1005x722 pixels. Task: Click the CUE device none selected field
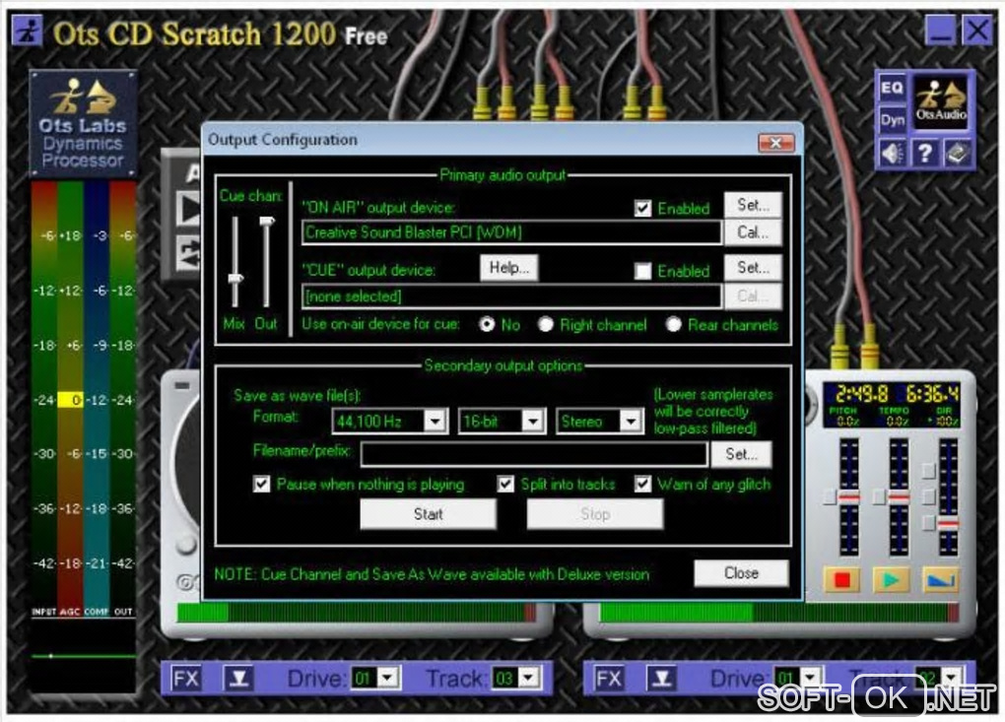[511, 295]
